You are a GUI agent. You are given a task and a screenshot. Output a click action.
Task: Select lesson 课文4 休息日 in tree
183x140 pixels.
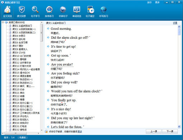19,36
